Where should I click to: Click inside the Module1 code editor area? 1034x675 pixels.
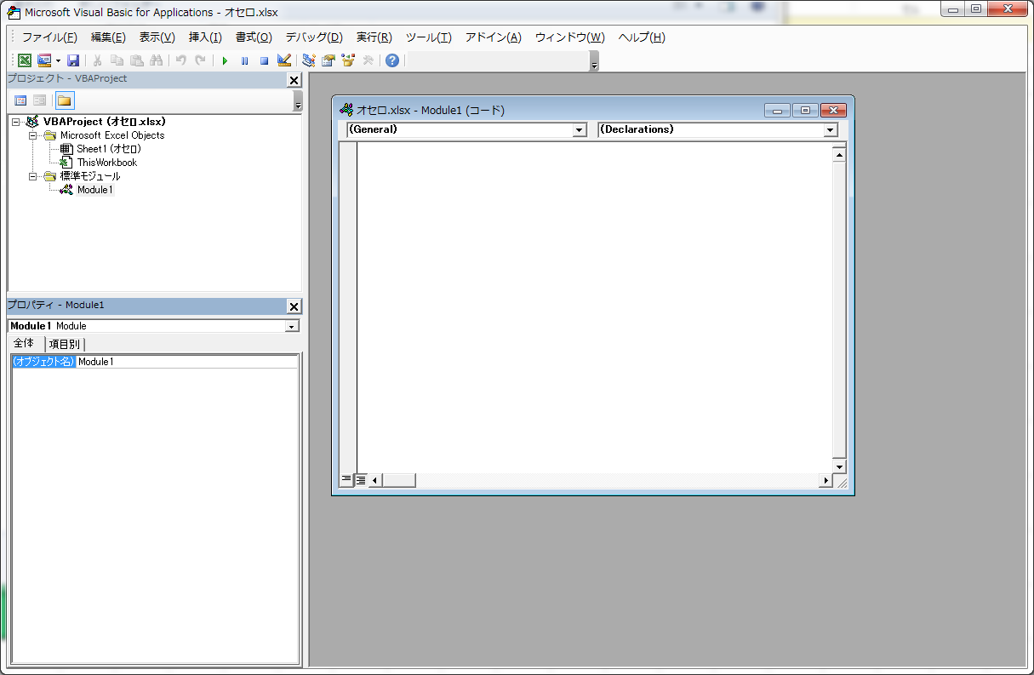pyautogui.click(x=594, y=306)
